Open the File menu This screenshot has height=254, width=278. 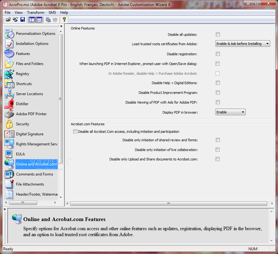8,13
